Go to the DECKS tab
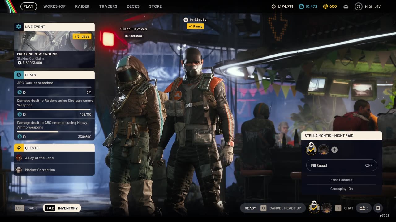The height and width of the screenshot is (222, 396). [x=133, y=6]
